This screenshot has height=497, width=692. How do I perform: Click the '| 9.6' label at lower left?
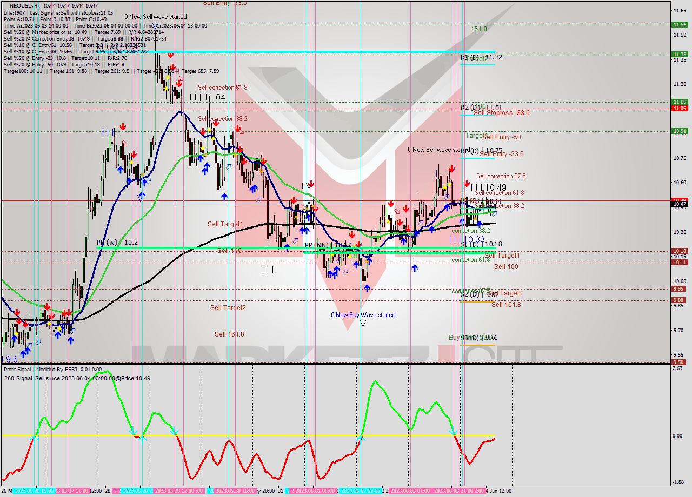(9, 359)
